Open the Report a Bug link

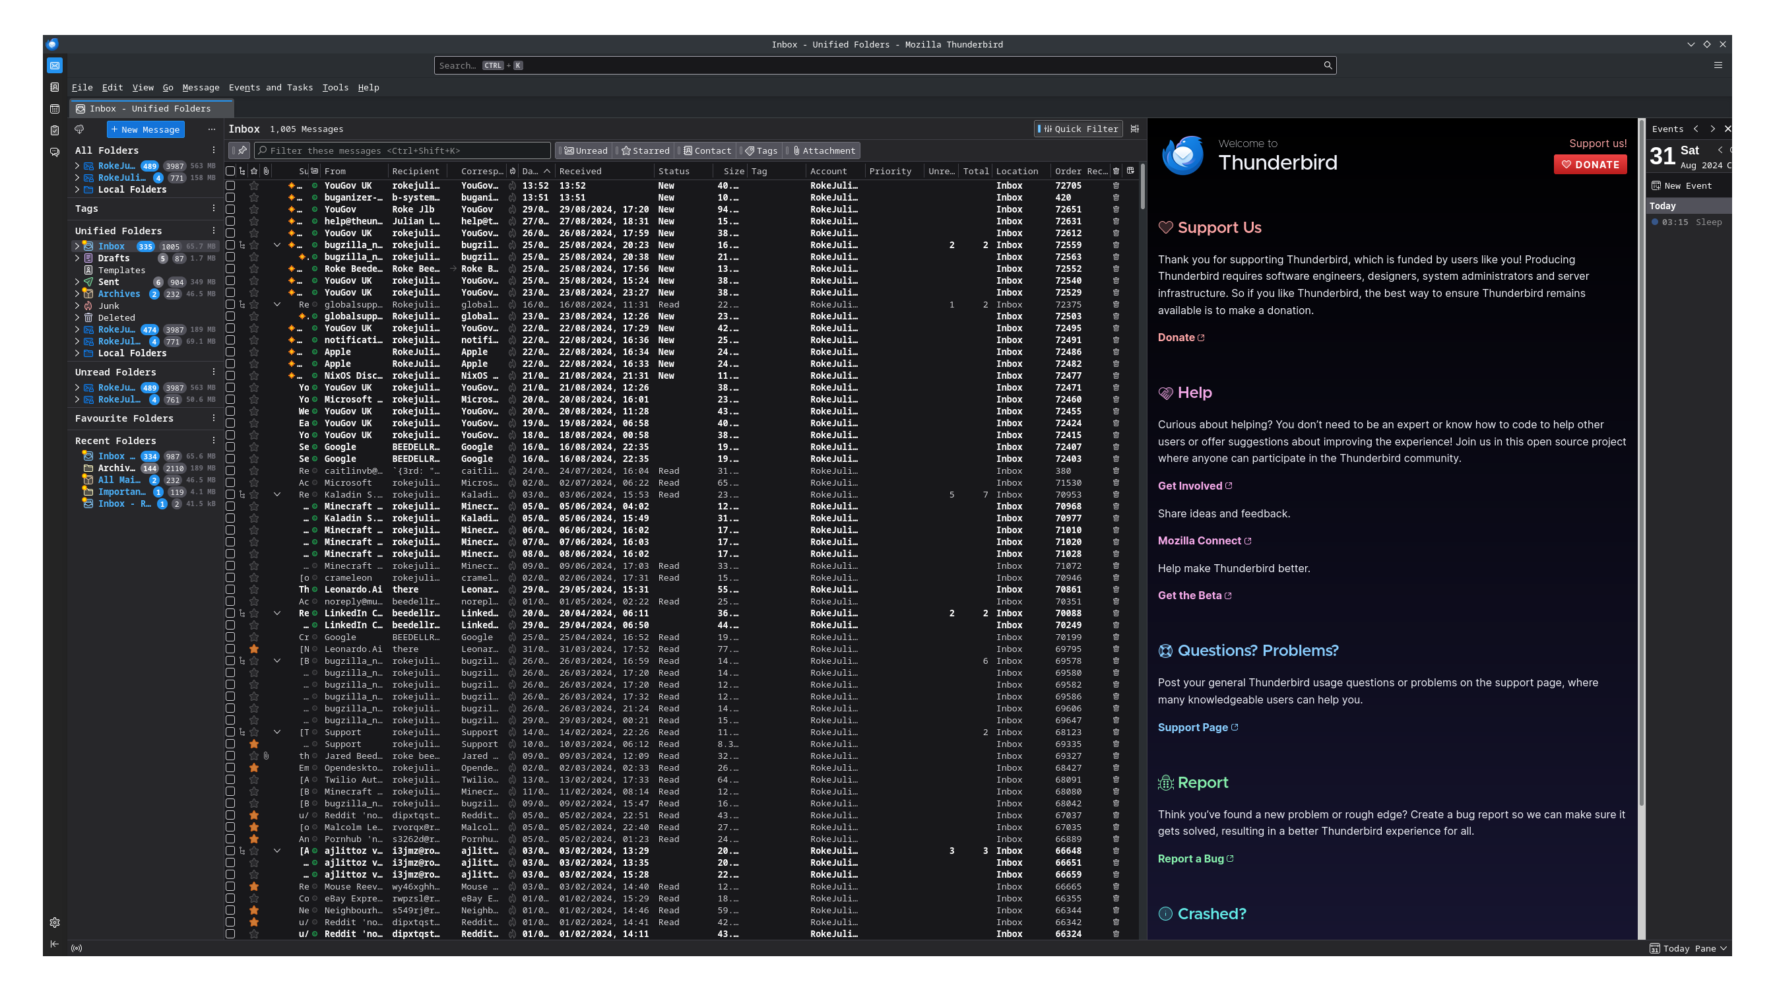1196,859
